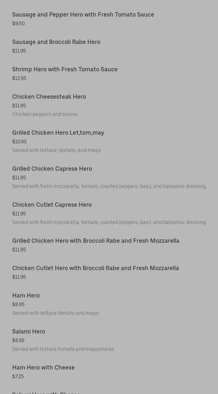Open Sausage and Pepper Hero with Fresh Tomato Sauce

coord(83,15)
